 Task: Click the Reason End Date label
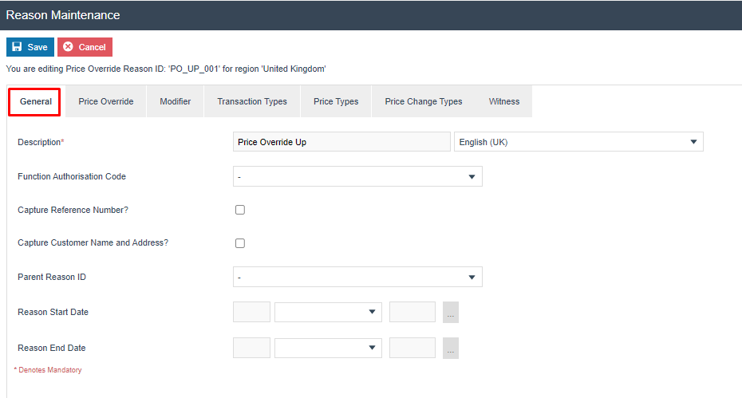click(x=52, y=348)
